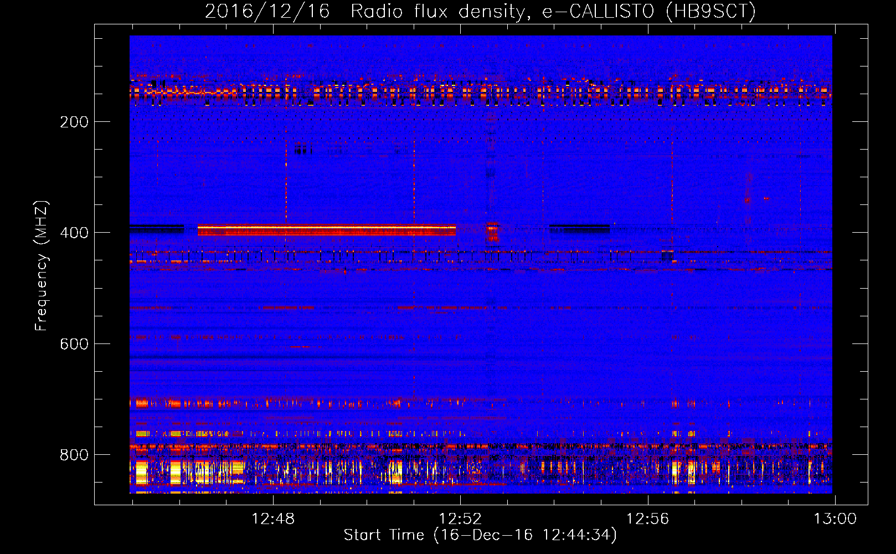Click the 'Frequency (MHZ)' y-axis label
This screenshot has height=554, width=896.
pos(42,266)
